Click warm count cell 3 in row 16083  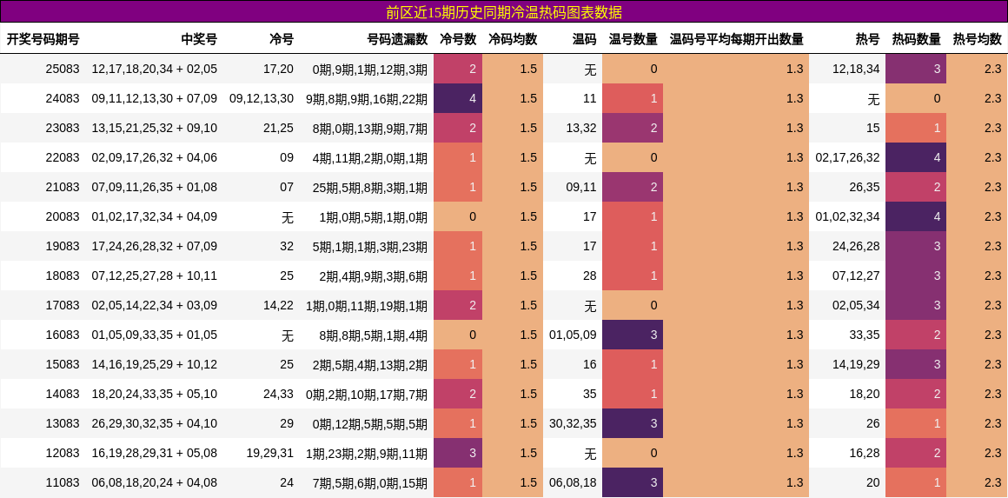coord(633,335)
